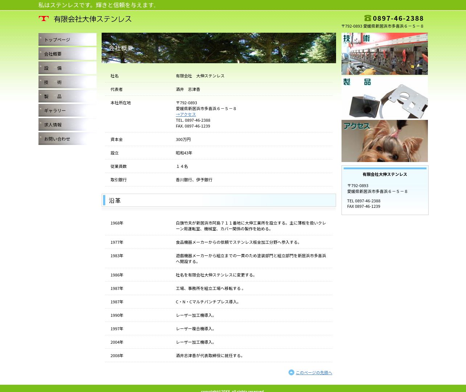Viewport: 466px width, 392px height.
Task: Open 技術 in the side navigation
Action: [x=68, y=82]
